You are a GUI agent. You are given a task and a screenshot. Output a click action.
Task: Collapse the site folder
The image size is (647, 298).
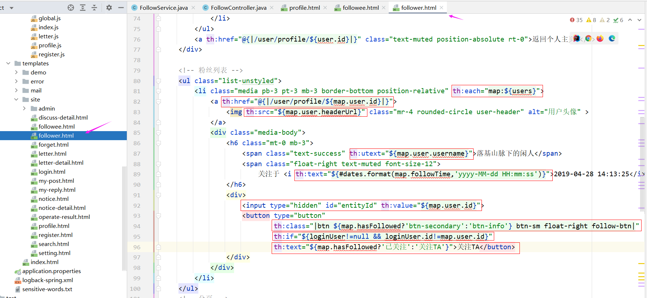pos(16,99)
